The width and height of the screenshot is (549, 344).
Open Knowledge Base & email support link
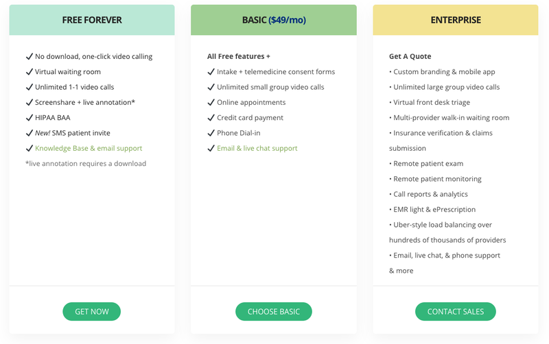click(89, 148)
